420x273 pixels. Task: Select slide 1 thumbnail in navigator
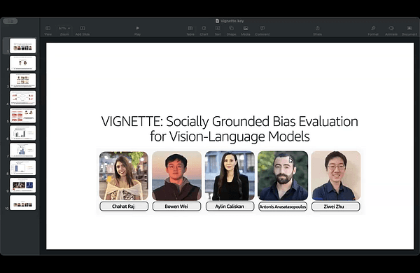(x=23, y=45)
